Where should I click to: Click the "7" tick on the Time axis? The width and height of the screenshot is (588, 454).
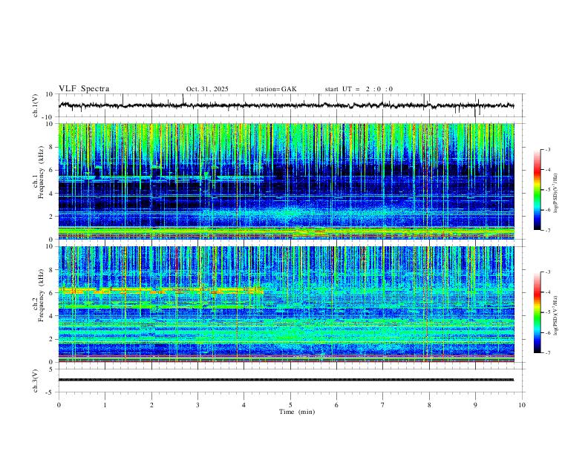(x=383, y=405)
